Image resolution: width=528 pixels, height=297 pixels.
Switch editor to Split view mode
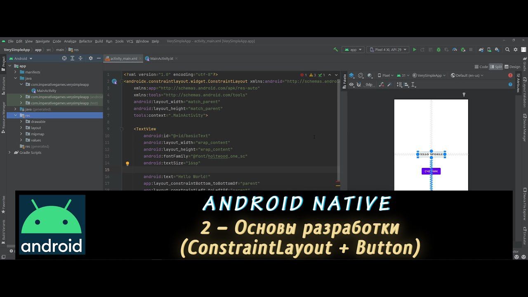coord(496,67)
